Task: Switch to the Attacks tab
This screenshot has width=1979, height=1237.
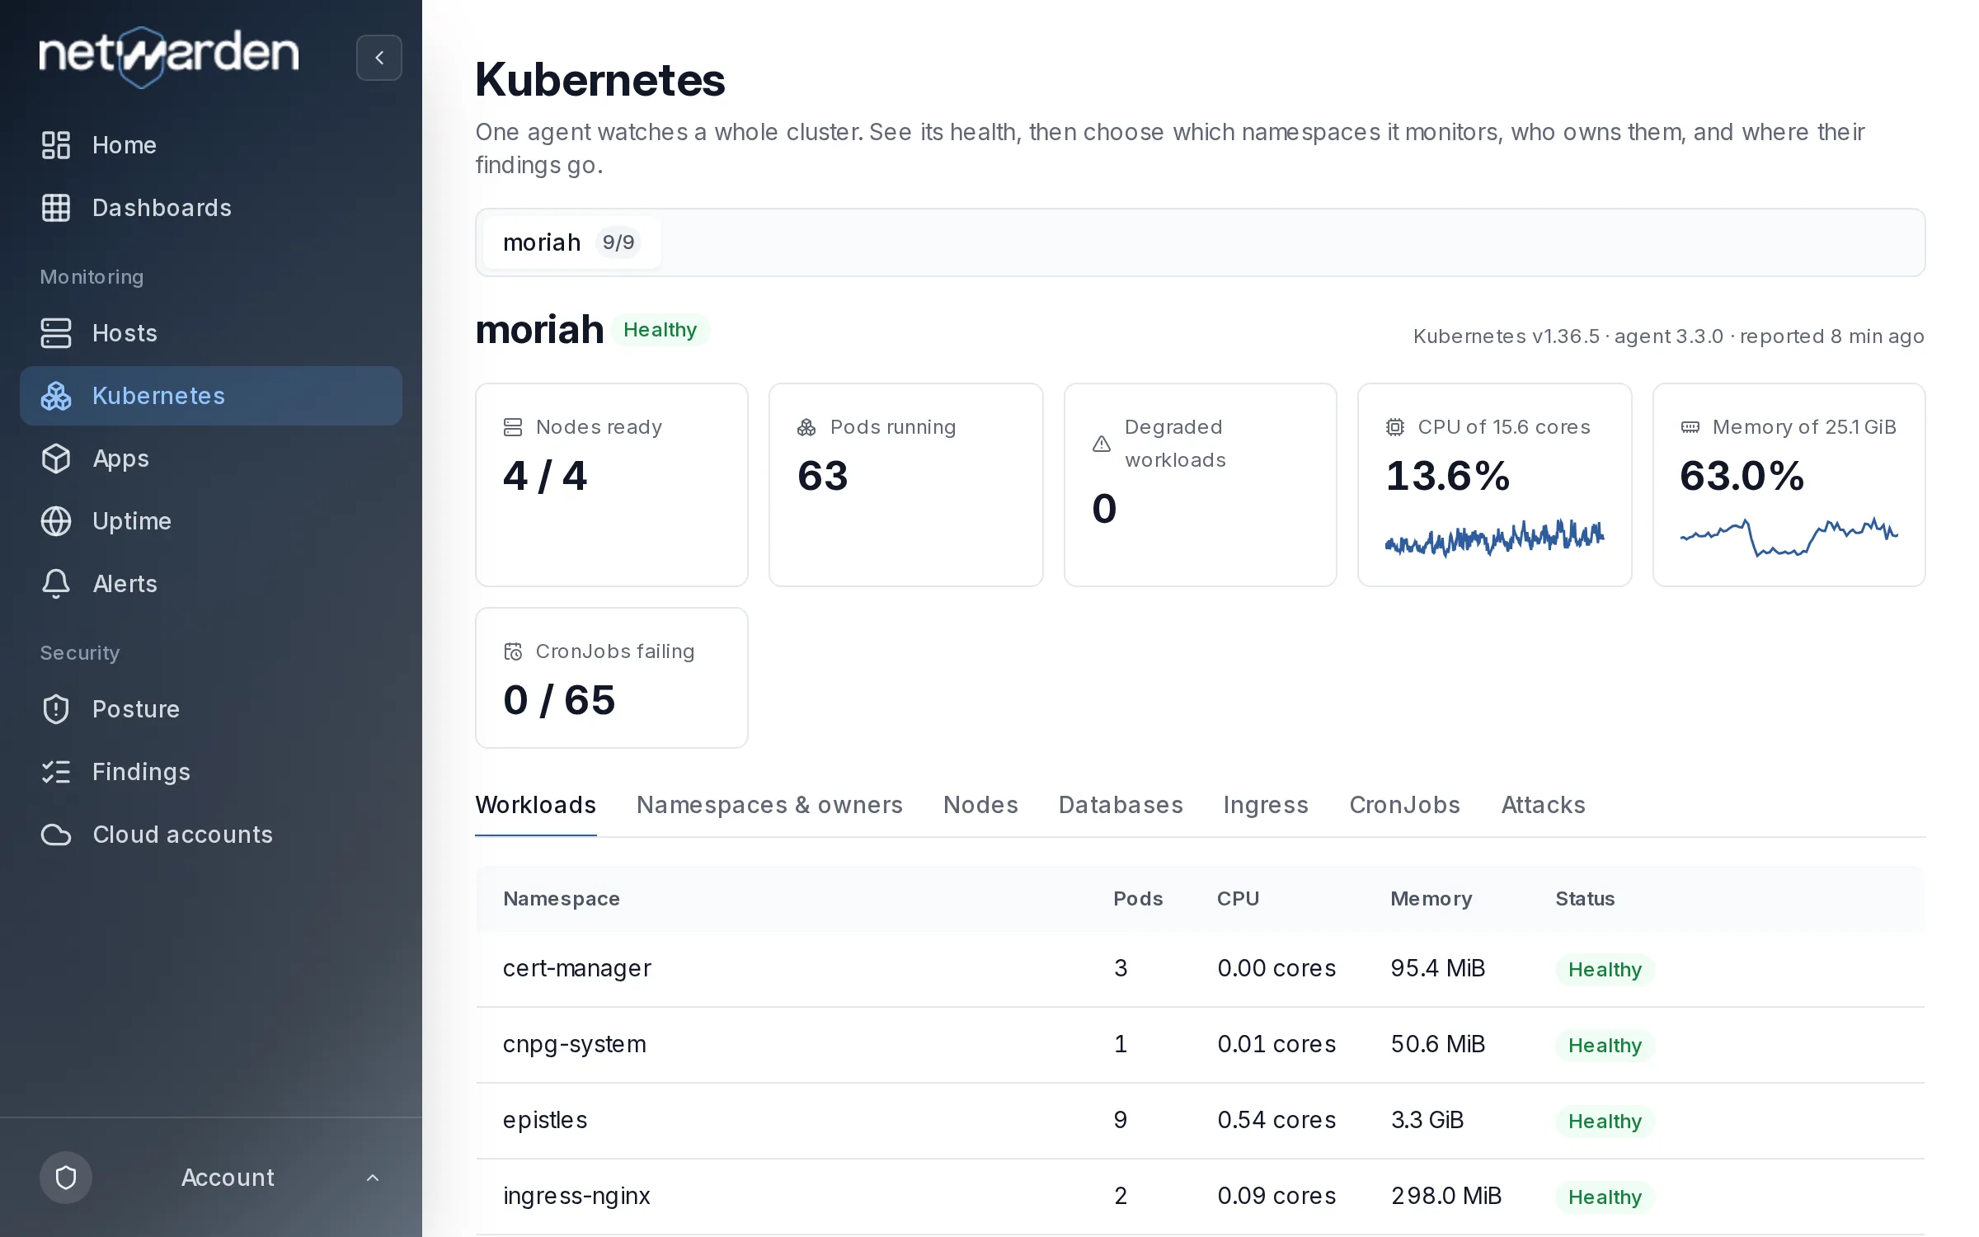Action: coord(1544,805)
